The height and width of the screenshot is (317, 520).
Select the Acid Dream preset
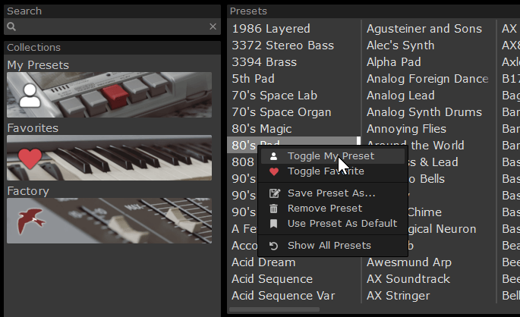pyautogui.click(x=263, y=262)
